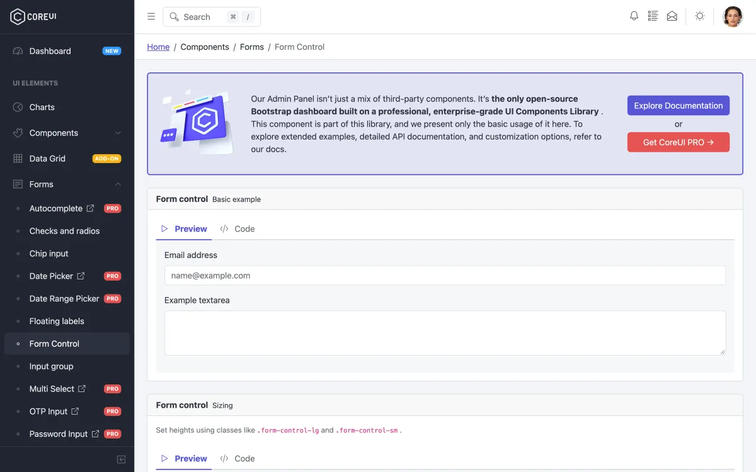Click the external-link icon beside Date Picker
Viewport: 756px width, 472px height.
pos(81,276)
